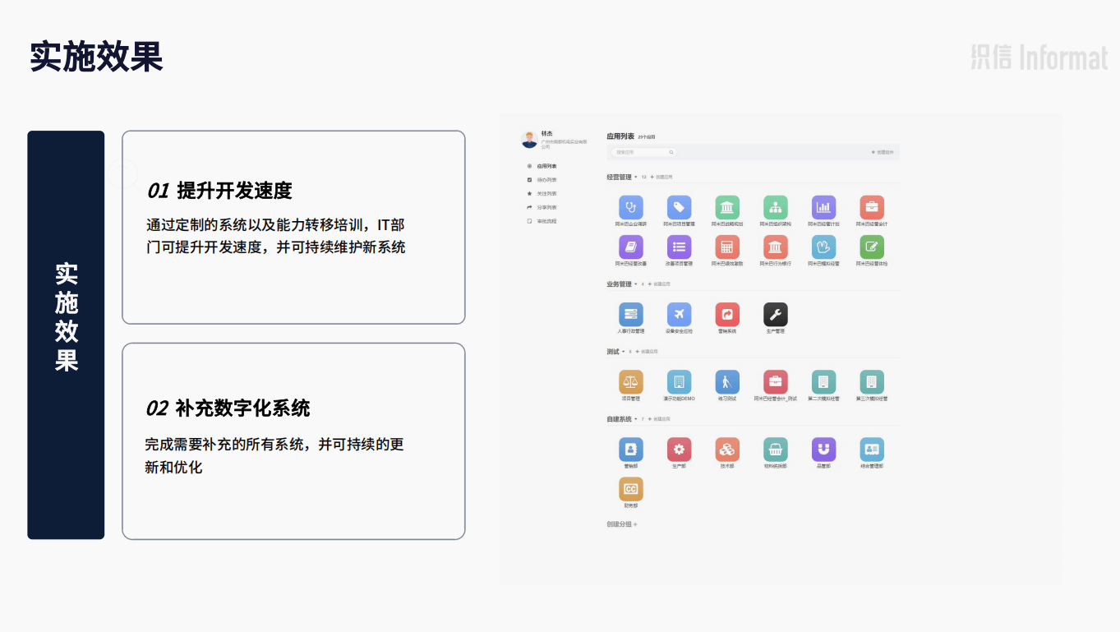Collapse the 业务管理 group arrow

pyautogui.click(x=636, y=284)
